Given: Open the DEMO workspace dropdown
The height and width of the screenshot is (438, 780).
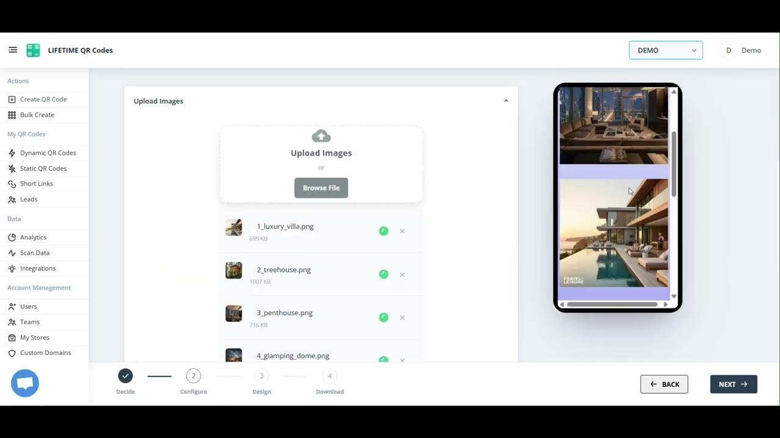Looking at the screenshot, I should point(665,50).
